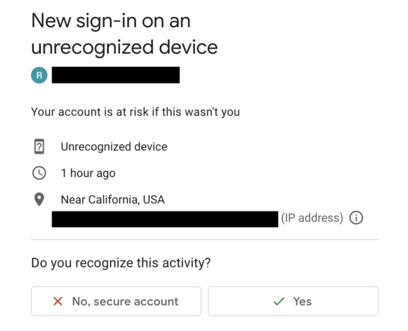
Task: Open the IP address info circle icon
Action: point(357,218)
